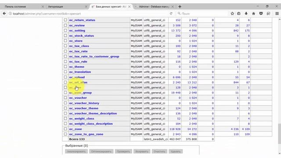Click the Проверить button
The image size is (281, 158).
pos(123,151)
